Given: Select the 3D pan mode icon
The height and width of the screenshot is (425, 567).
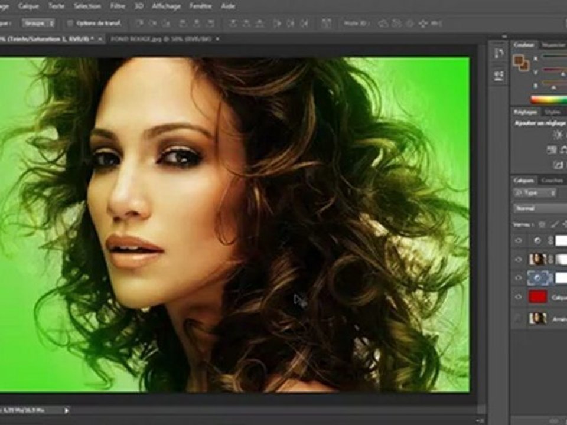Looking at the screenshot, I should click(410, 24).
